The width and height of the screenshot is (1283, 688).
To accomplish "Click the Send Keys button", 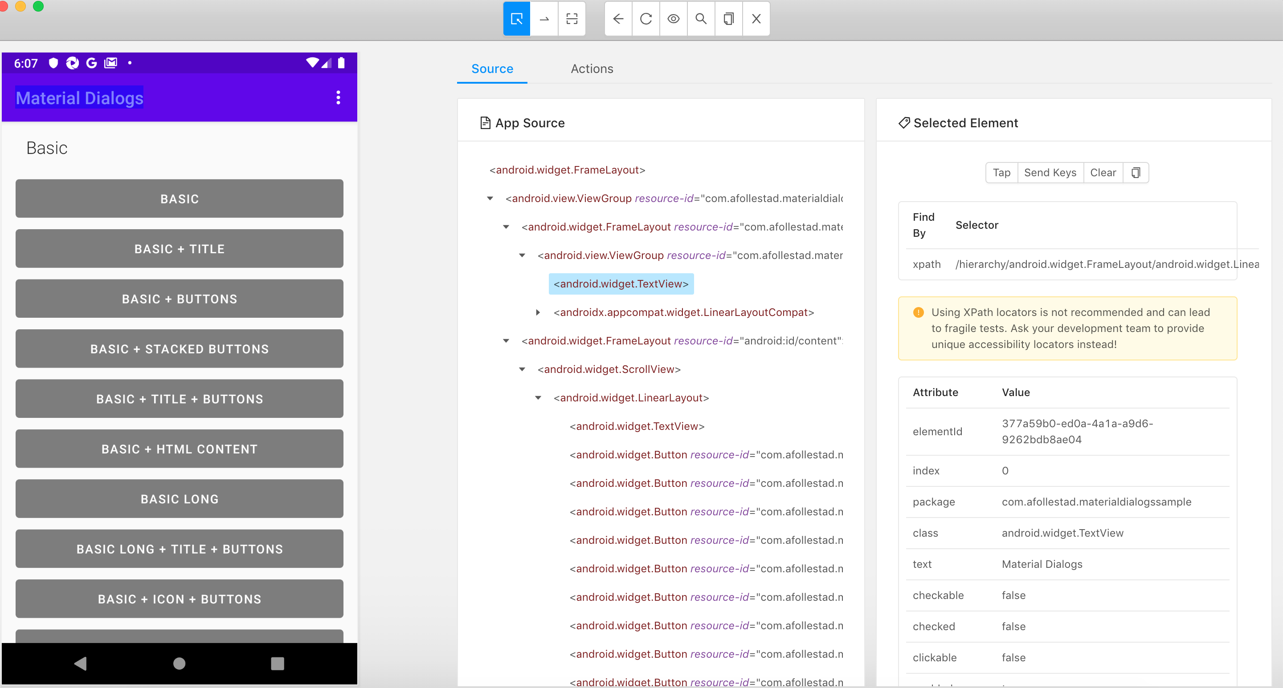I will click(x=1050, y=173).
